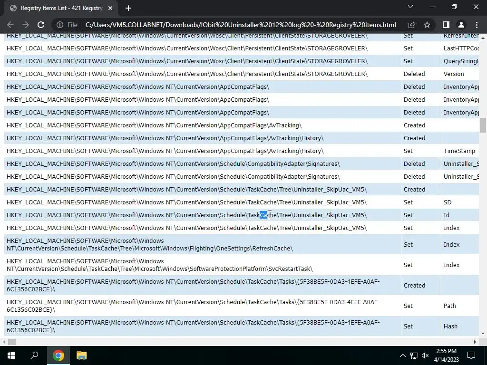Click 'QueryStringH' cell in STORAGEGROVELER row
The image size is (487, 365).
point(461,61)
